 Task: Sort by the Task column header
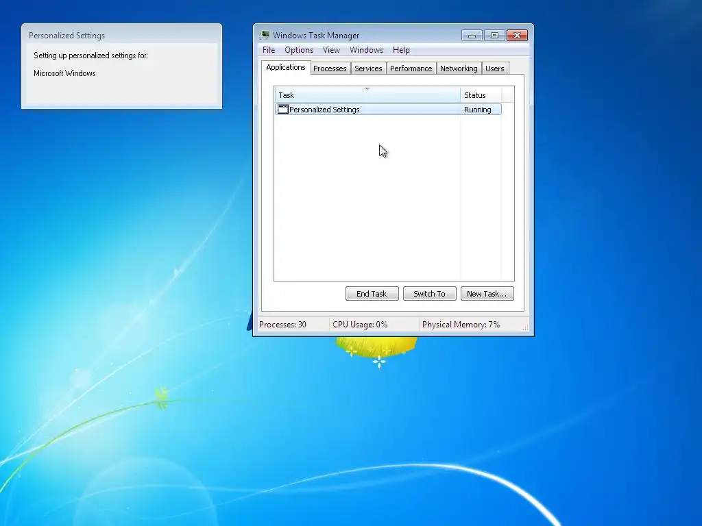[367, 95]
